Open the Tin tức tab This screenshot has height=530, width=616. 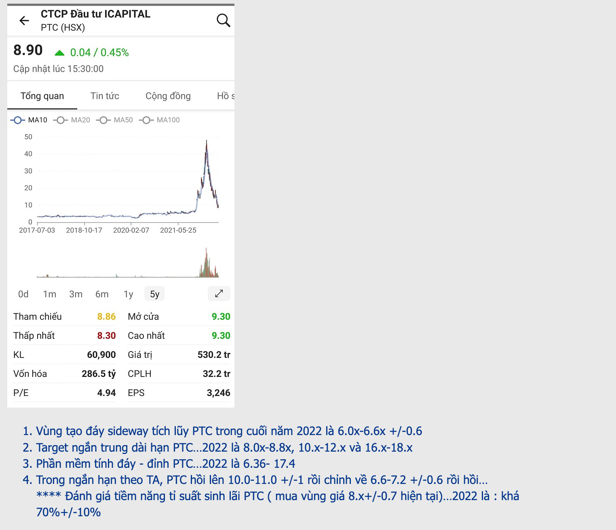tap(105, 96)
